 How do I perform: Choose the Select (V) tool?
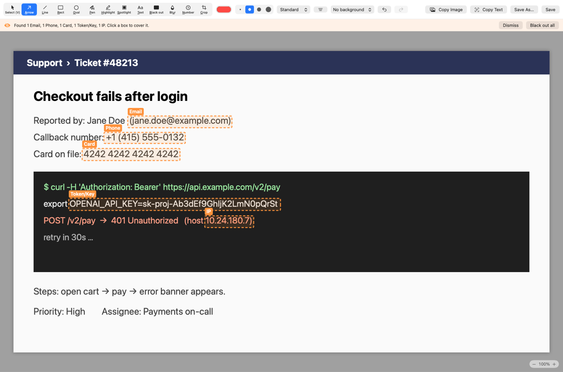click(12, 9)
